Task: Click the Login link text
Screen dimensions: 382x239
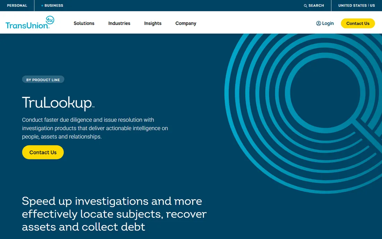Action: [x=328, y=23]
